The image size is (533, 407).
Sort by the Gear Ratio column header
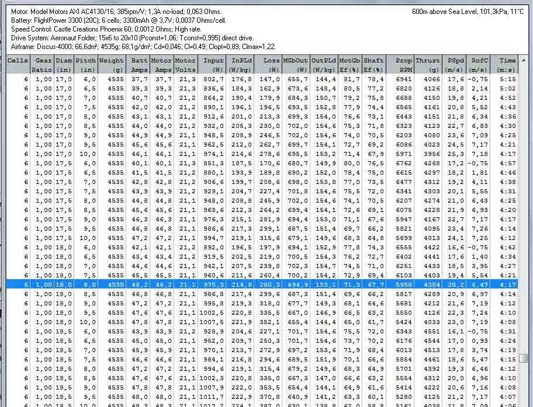tap(43, 64)
